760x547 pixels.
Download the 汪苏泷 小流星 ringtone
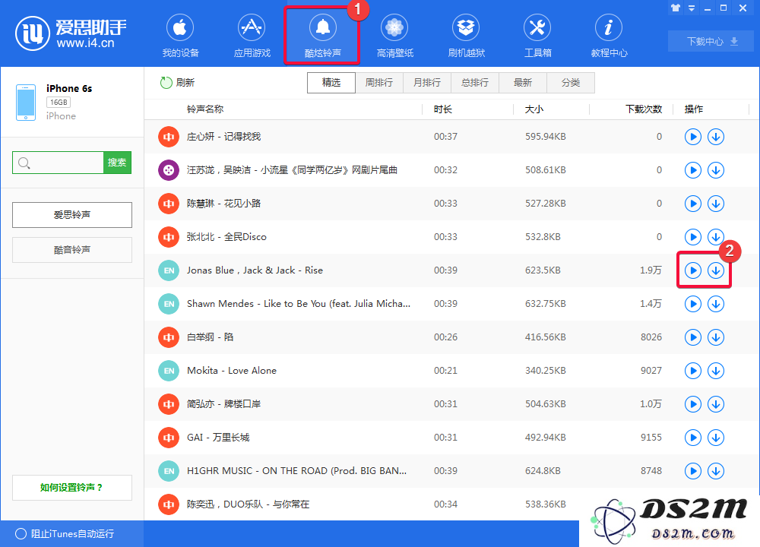(716, 170)
